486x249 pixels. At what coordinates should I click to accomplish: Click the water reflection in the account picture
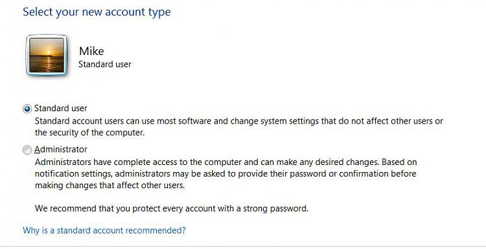47,63
